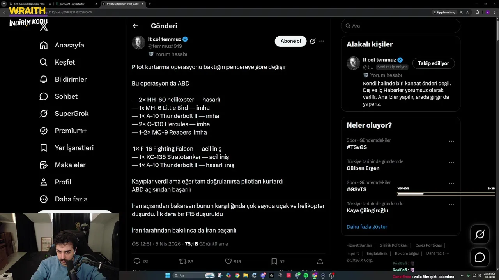Screen dimensions: 499x280
Task: Open more options for the Kaya Çilingiroğlu trend
Action: [x=451, y=205]
